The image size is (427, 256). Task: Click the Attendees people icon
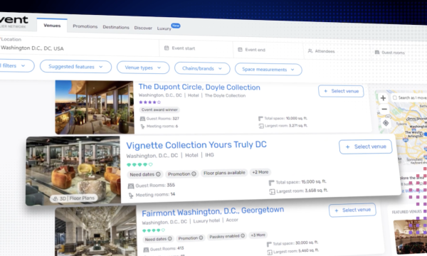(x=310, y=51)
